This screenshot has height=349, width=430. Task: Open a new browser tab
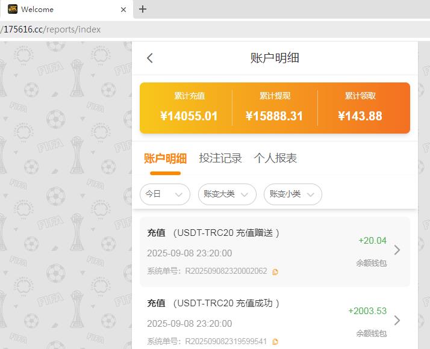pos(143,9)
